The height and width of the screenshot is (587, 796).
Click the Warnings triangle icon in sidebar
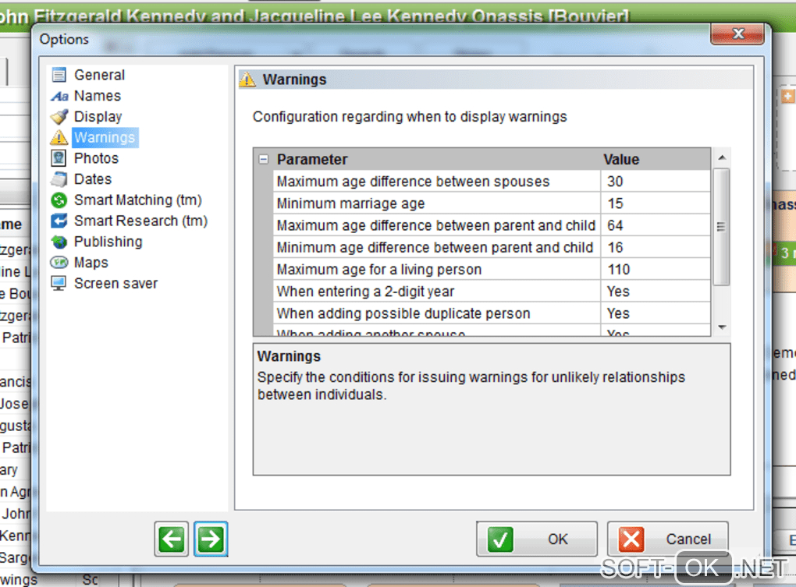coord(59,137)
